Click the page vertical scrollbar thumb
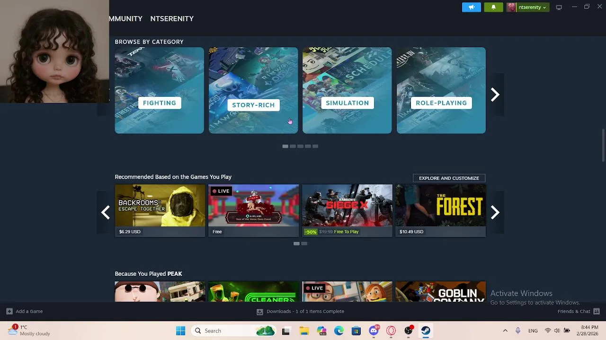Image resolution: width=606 pixels, height=340 pixels. 603,145
